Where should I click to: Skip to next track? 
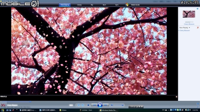(x=106, y=105)
